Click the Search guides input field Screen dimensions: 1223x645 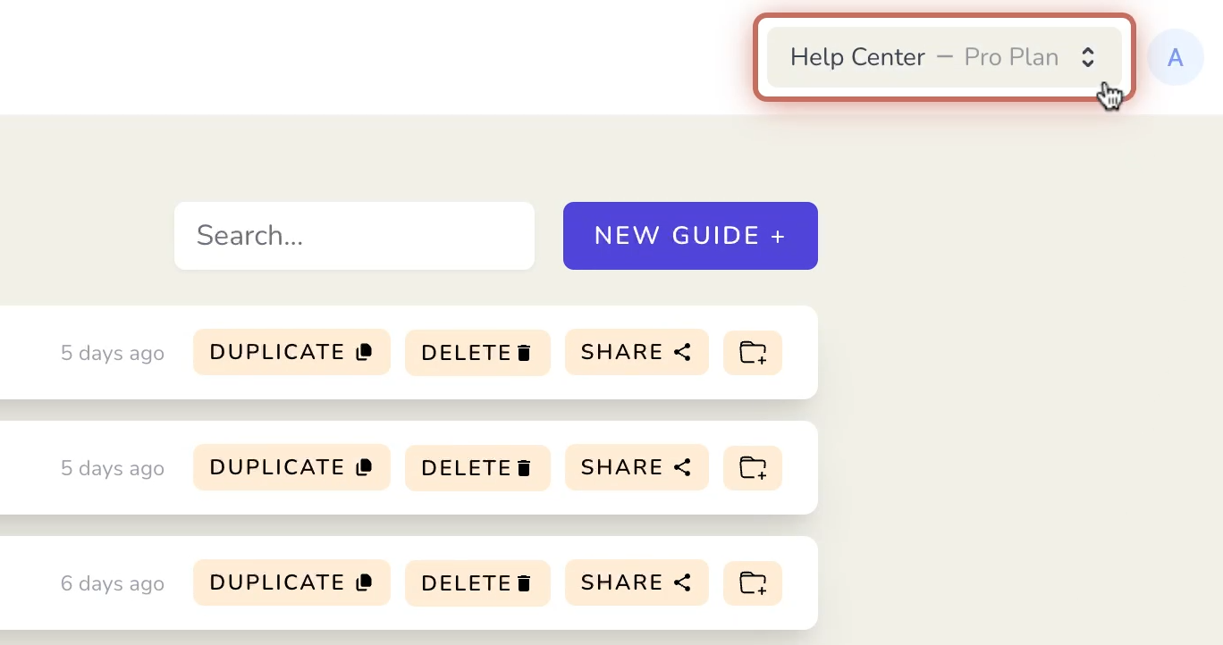(354, 236)
